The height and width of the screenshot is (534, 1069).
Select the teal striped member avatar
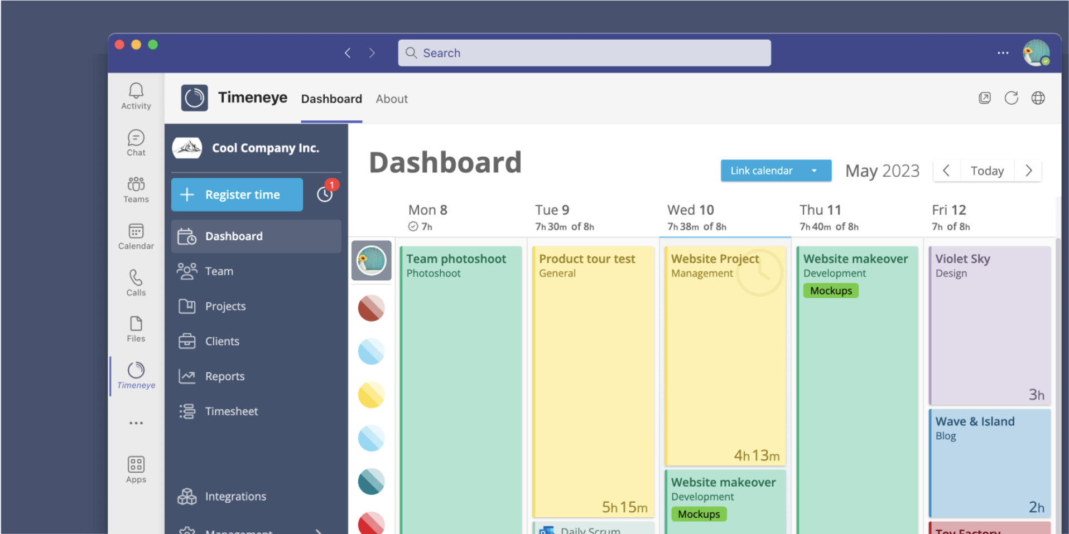point(372,482)
